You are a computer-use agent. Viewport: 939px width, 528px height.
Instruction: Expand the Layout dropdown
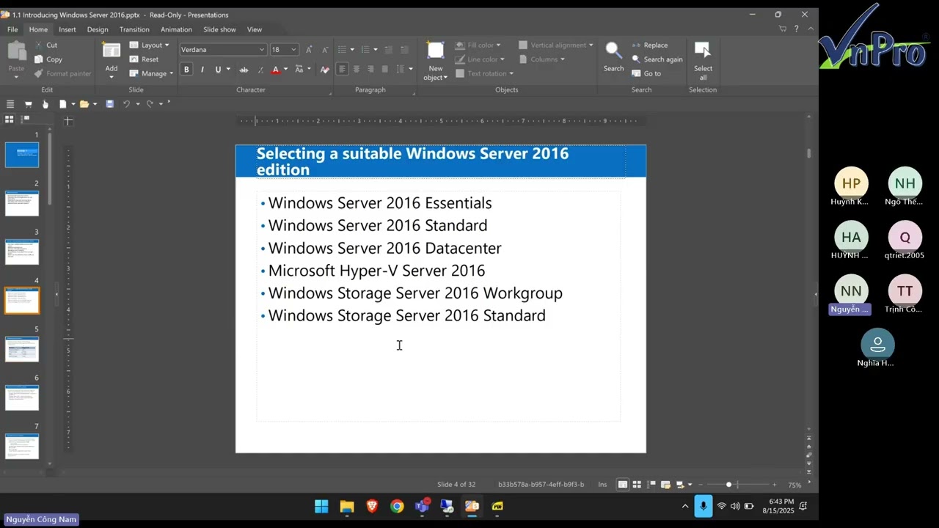coord(149,45)
